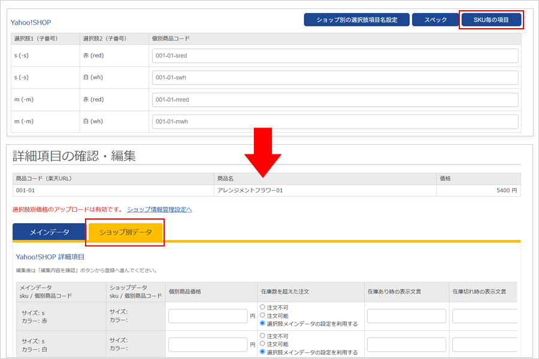The image size is (539, 359).
Task: Click product name アレンジメントフラワー01
Action: pos(325,191)
